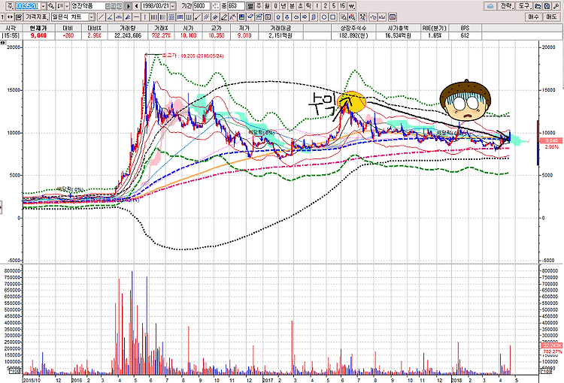The height and width of the screenshot is (383, 564).
Task: Click the save disk icon
Action: click(547, 6)
